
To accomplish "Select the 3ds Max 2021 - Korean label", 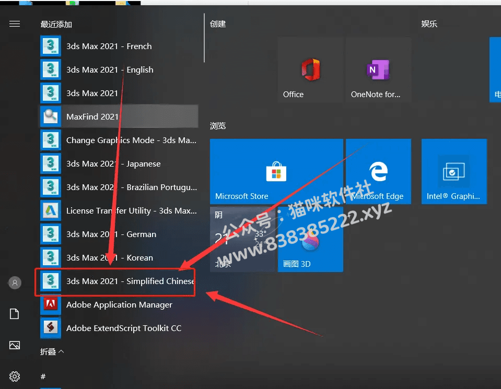I will (x=110, y=258).
